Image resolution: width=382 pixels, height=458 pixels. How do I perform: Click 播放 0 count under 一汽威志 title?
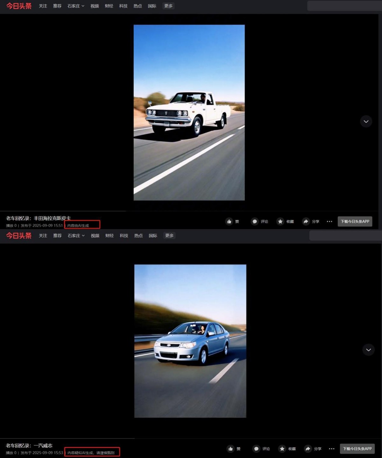[11, 453]
